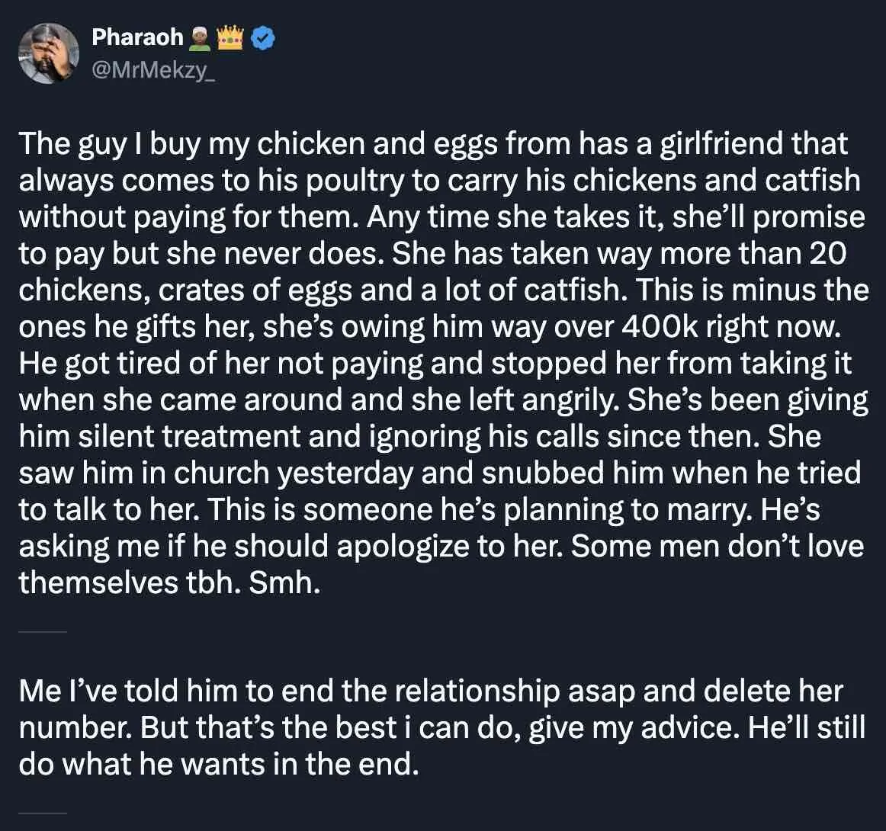The height and width of the screenshot is (831, 886).
Task: Click the final line "do what he wants in the end."
Action: [219, 765]
